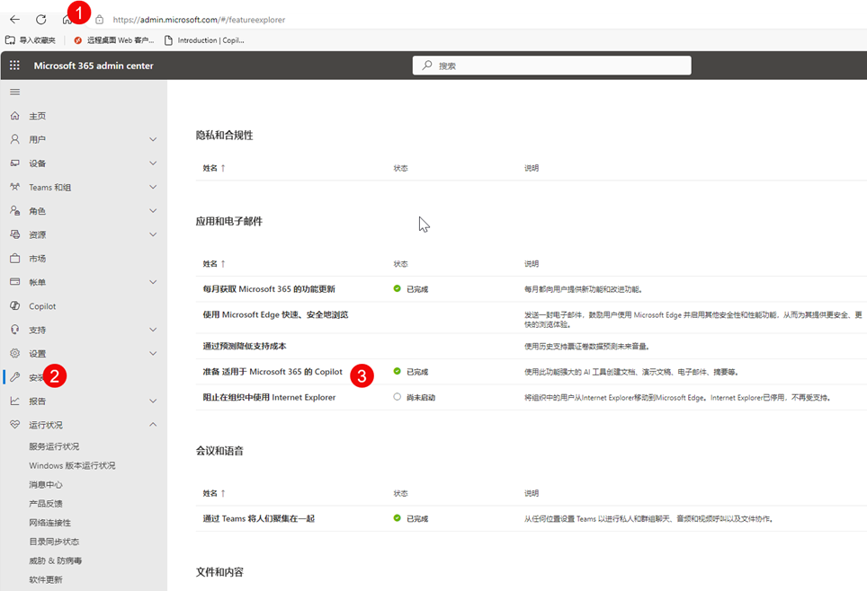Click the roles icon beside 角色
Image resolution: width=867 pixels, height=591 pixels.
[15, 210]
